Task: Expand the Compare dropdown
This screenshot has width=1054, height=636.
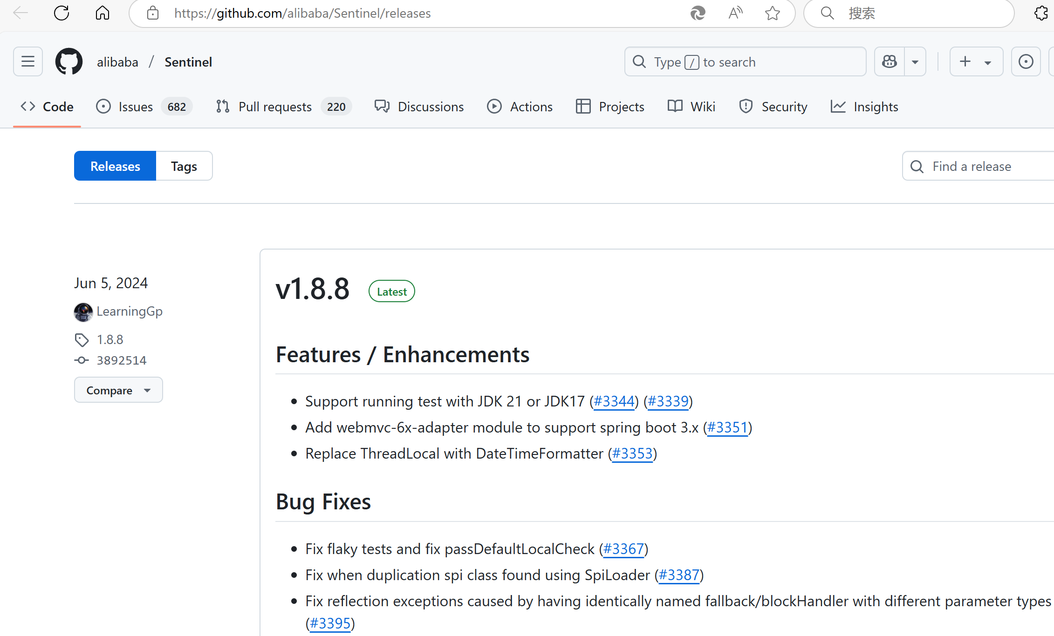Action: point(118,390)
